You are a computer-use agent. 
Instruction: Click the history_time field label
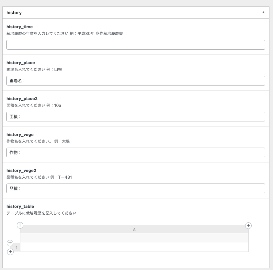pos(19,27)
